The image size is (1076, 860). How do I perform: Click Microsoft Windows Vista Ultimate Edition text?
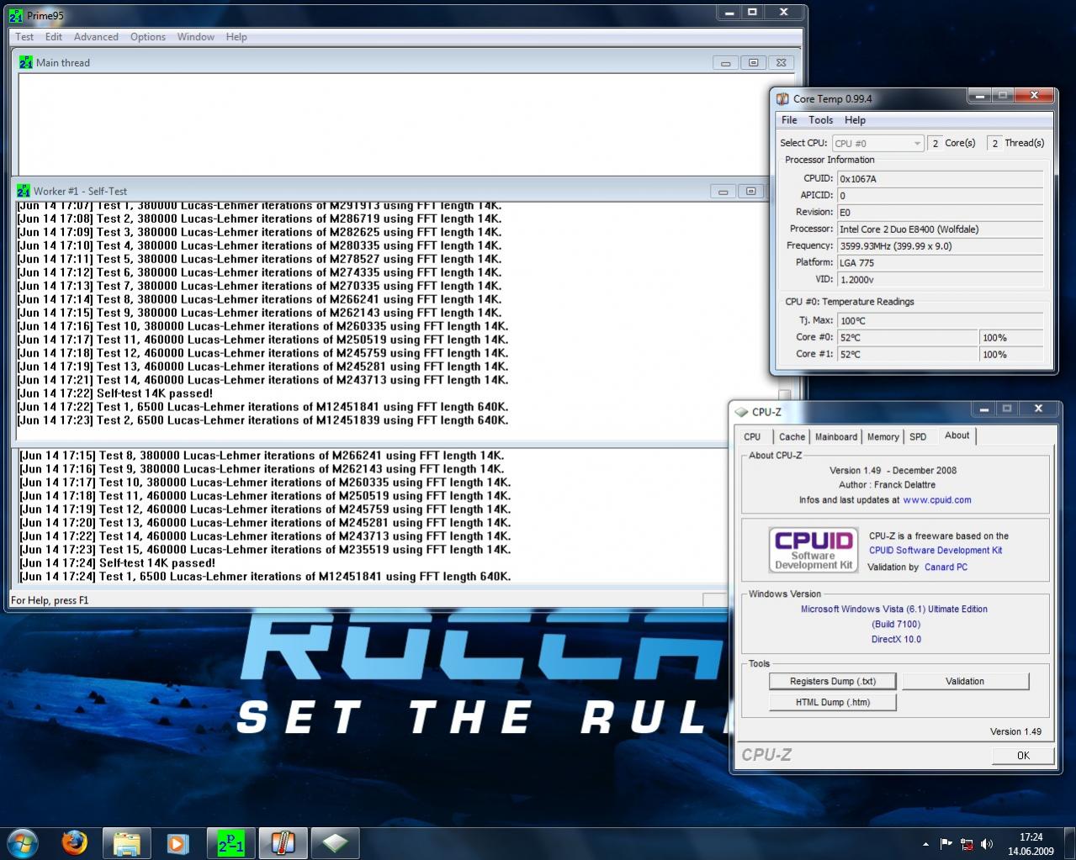pyautogui.click(x=894, y=609)
